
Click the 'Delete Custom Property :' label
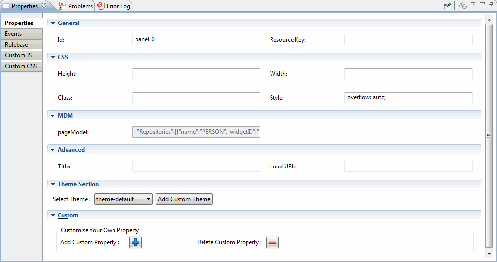229,242
